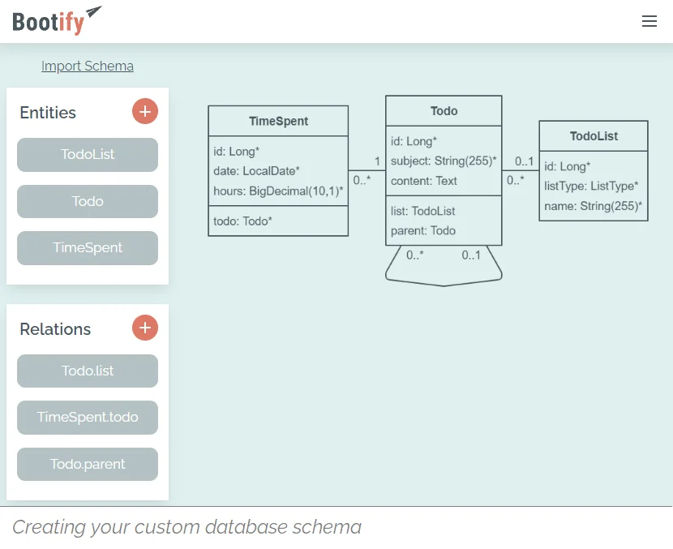
Task: Select the Todo entity button
Action: coord(88,201)
